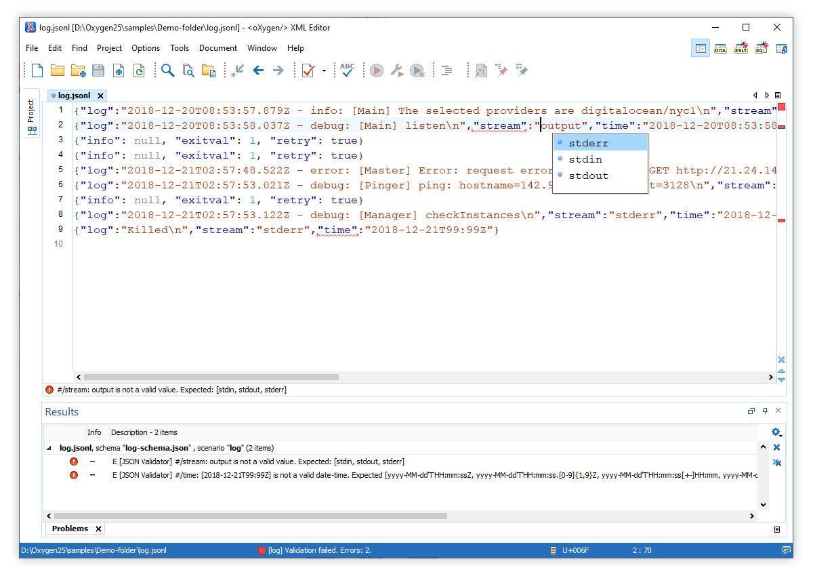Screen dimensions: 813x576
Task: Format and indent the document icon
Action: click(x=446, y=70)
